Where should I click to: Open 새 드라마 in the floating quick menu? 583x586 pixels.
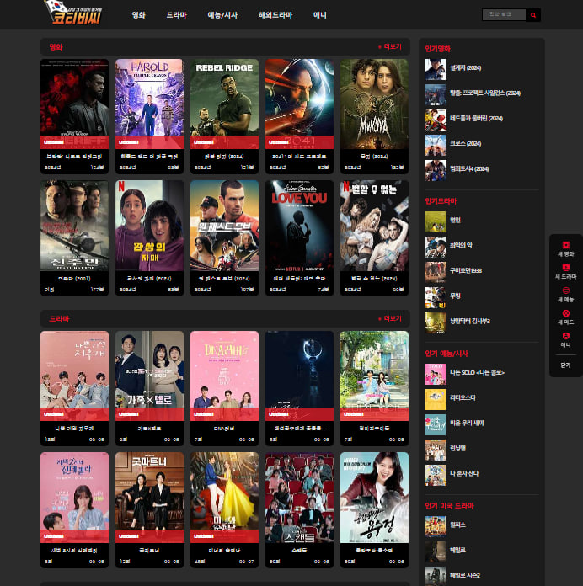566,272
